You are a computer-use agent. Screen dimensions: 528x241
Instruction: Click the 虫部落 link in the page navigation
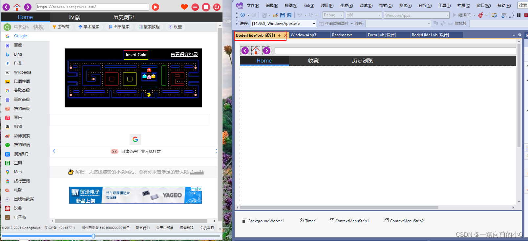(x=61, y=27)
